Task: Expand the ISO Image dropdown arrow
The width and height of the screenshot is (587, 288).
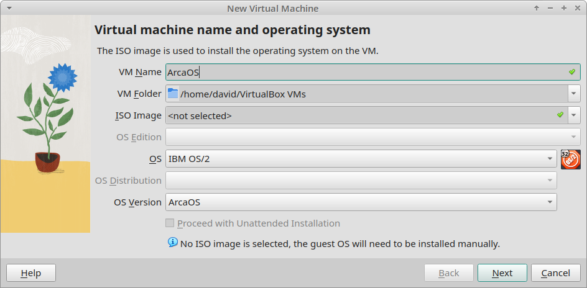Action: [574, 115]
